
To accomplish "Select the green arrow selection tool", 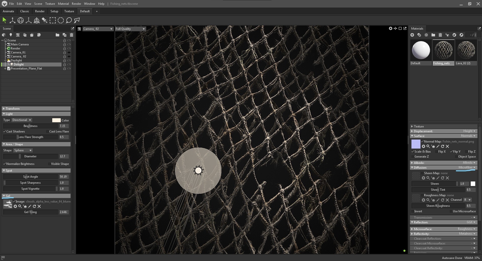I will point(4,20).
